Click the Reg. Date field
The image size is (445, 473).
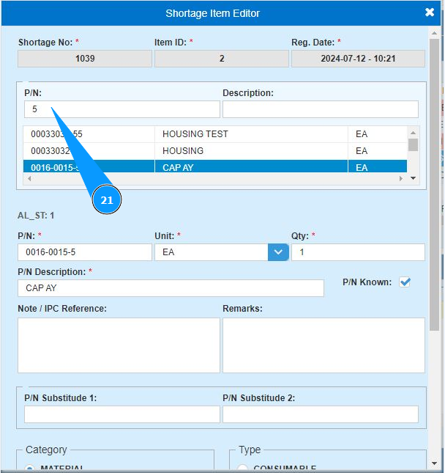point(358,59)
